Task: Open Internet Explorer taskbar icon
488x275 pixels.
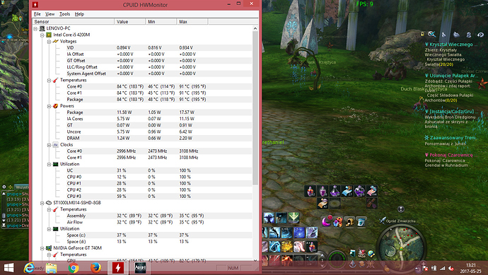Action: point(29,267)
